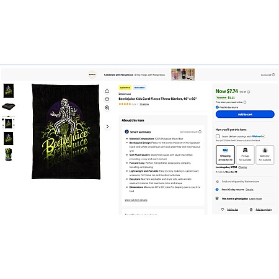
Task: Open the View full item details link
Action: point(136,200)
